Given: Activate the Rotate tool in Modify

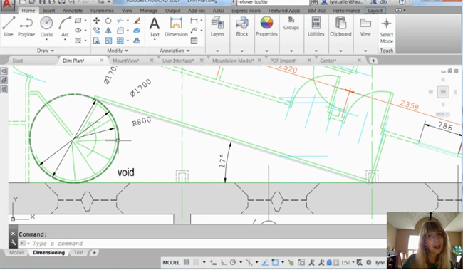Looking at the screenshot, I should (108, 21).
